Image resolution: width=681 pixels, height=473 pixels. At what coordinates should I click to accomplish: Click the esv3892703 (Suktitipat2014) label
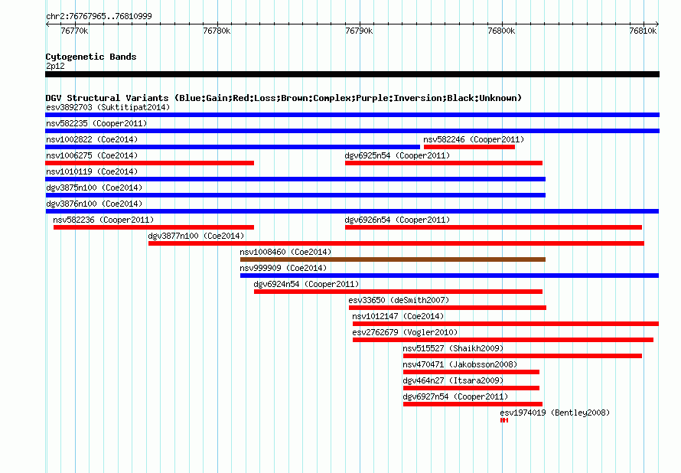click(108, 107)
